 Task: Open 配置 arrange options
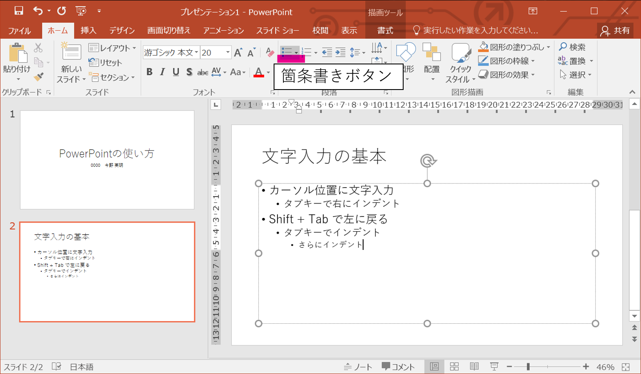(432, 62)
